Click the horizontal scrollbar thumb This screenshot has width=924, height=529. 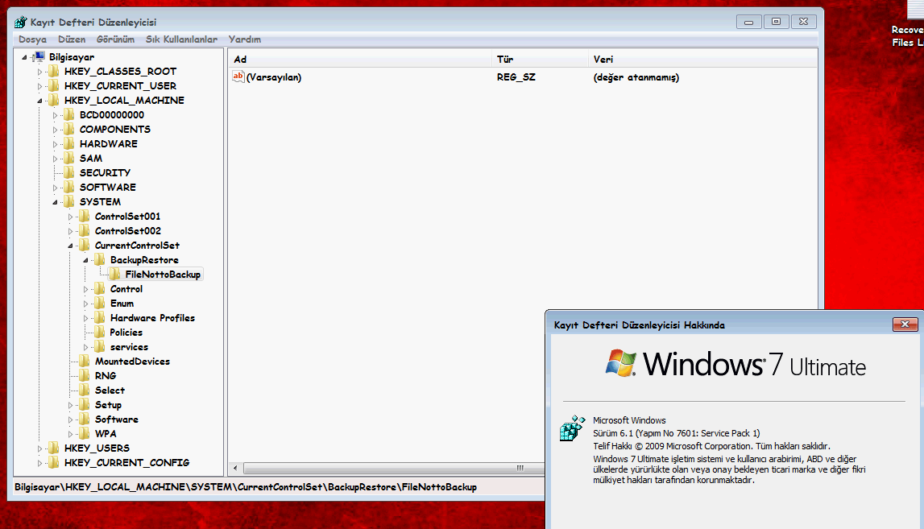(x=394, y=469)
